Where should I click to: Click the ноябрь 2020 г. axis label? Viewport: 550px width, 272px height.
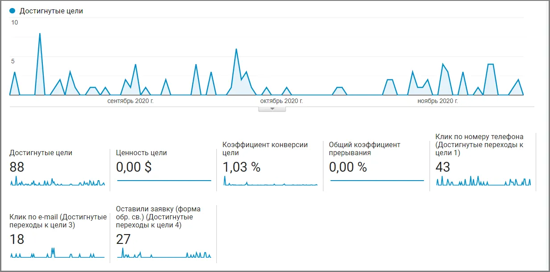tap(438, 101)
